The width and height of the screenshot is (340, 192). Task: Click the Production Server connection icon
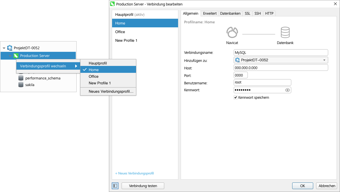coord(16,56)
